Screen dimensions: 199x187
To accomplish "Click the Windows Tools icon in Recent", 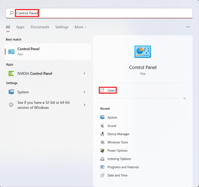I will pyautogui.click(x=102, y=142).
